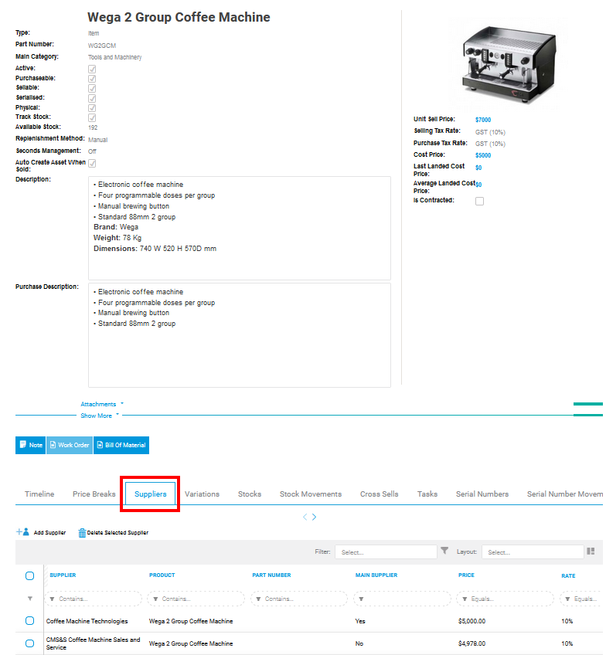Screen dimensions: 606x655
Task: Click the Add Supplier label
Action: 49,533
